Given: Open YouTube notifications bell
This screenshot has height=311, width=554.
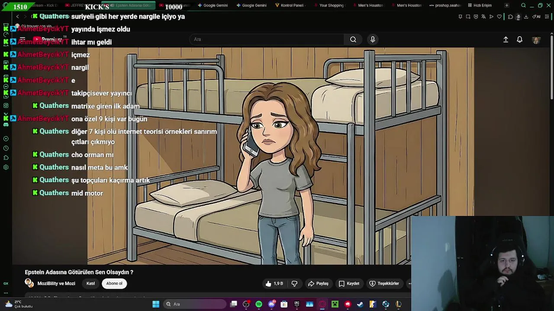Looking at the screenshot, I should [520, 39].
